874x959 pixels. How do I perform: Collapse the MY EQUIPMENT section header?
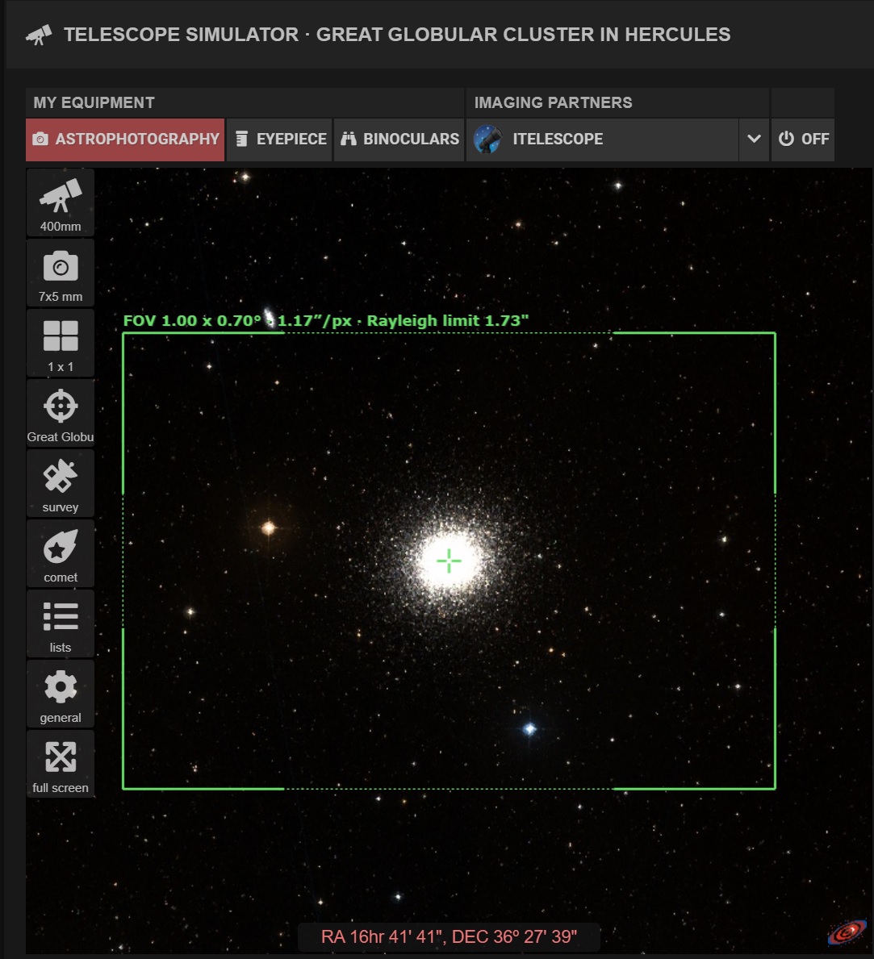pyautogui.click(x=94, y=102)
